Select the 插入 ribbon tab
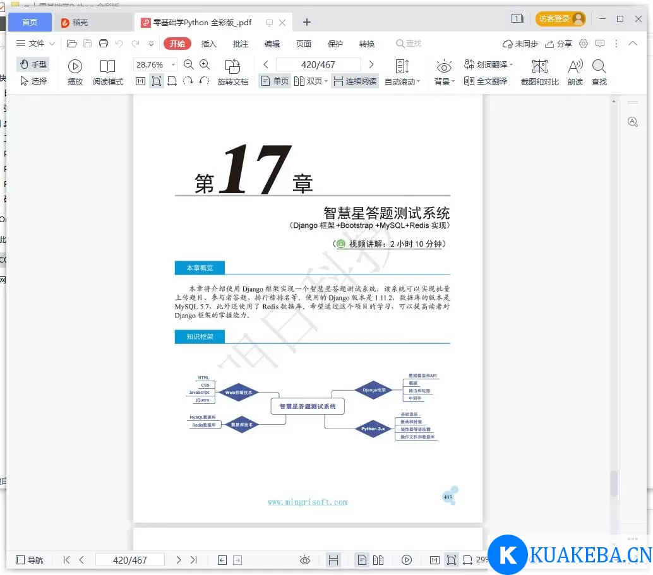The width and height of the screenshot is (653, 575). pos(208,44)
